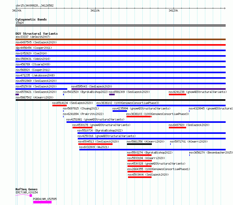Viewport: 233px width, 205px height.
Task: Select nsv4251861 (gnomADStructuralVariants) label
Action: coord(95,119)
